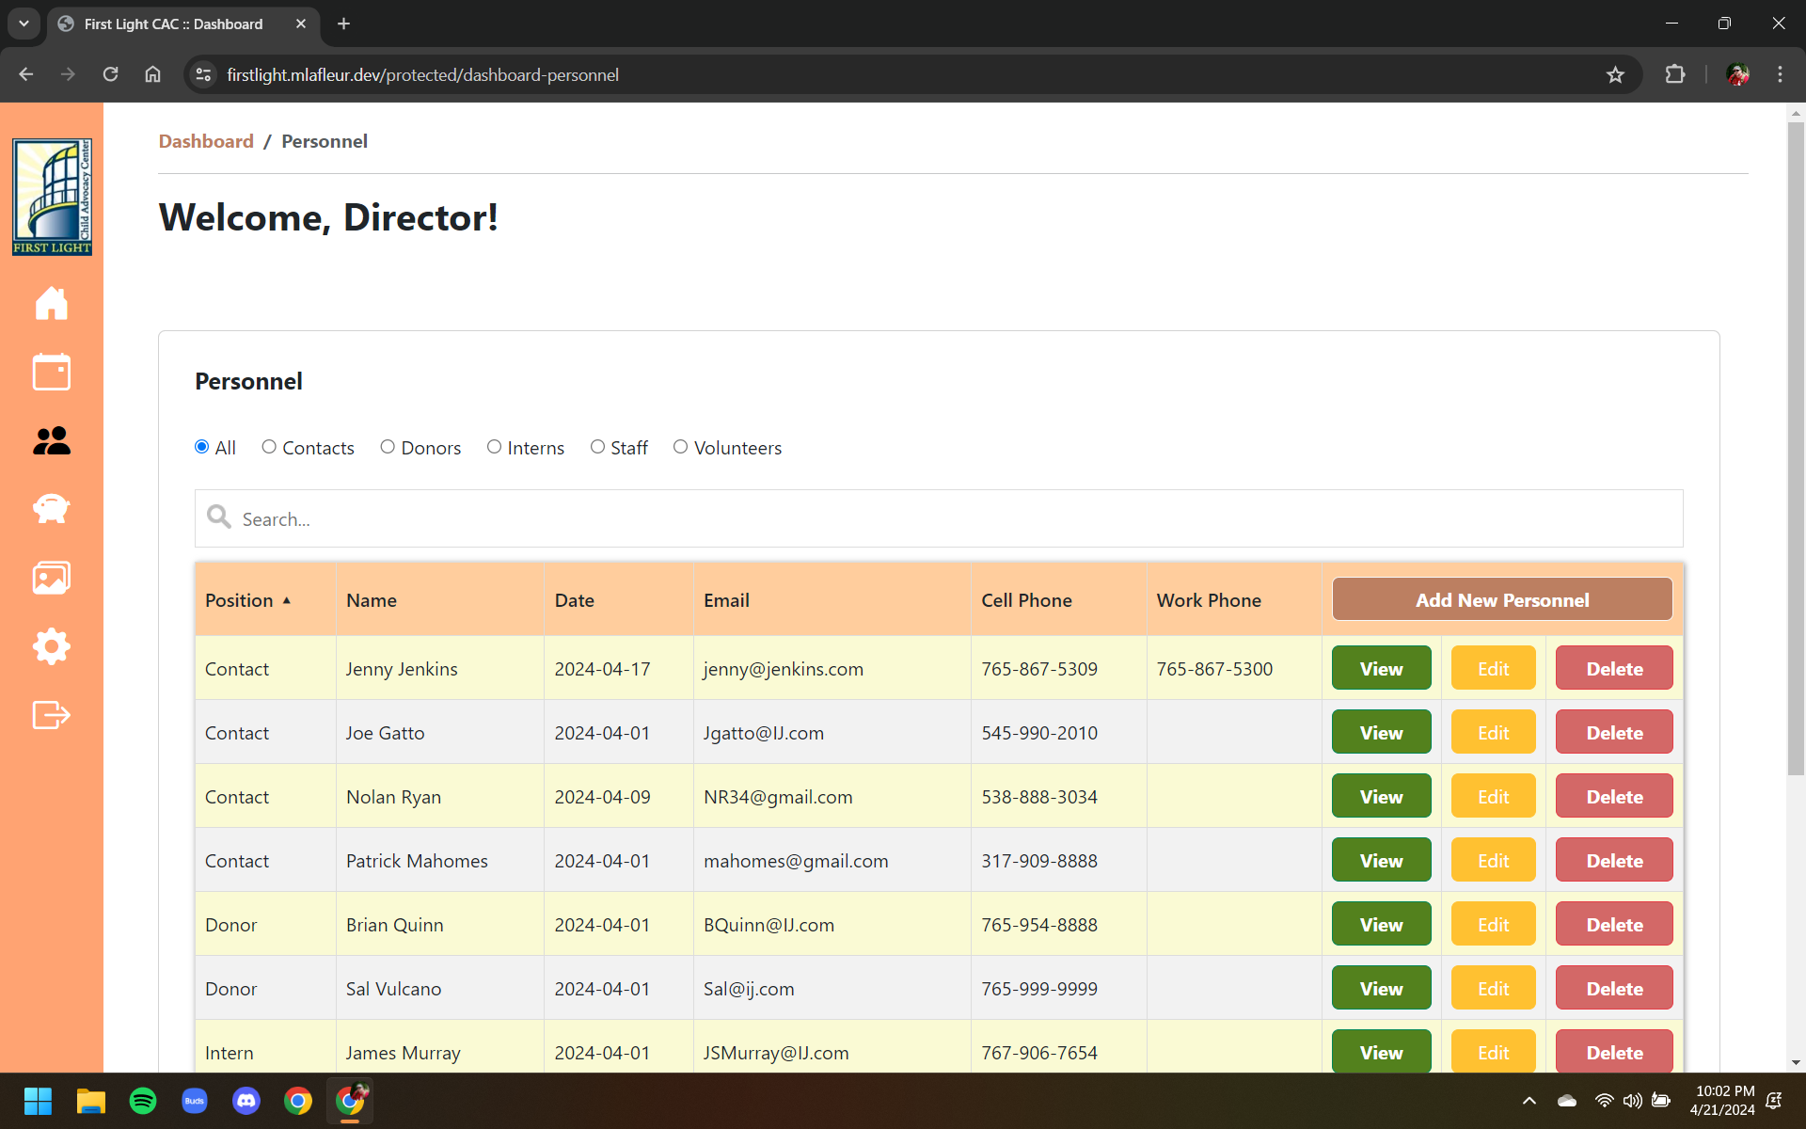Click the First Light logo
Viewport: 1806px width, 1129px height.
(52, 197)
